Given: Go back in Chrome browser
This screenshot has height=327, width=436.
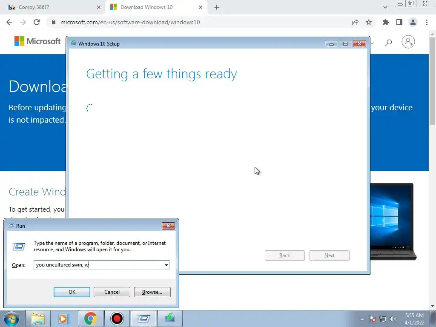Looking at the screenshot, I should [9, 22].
